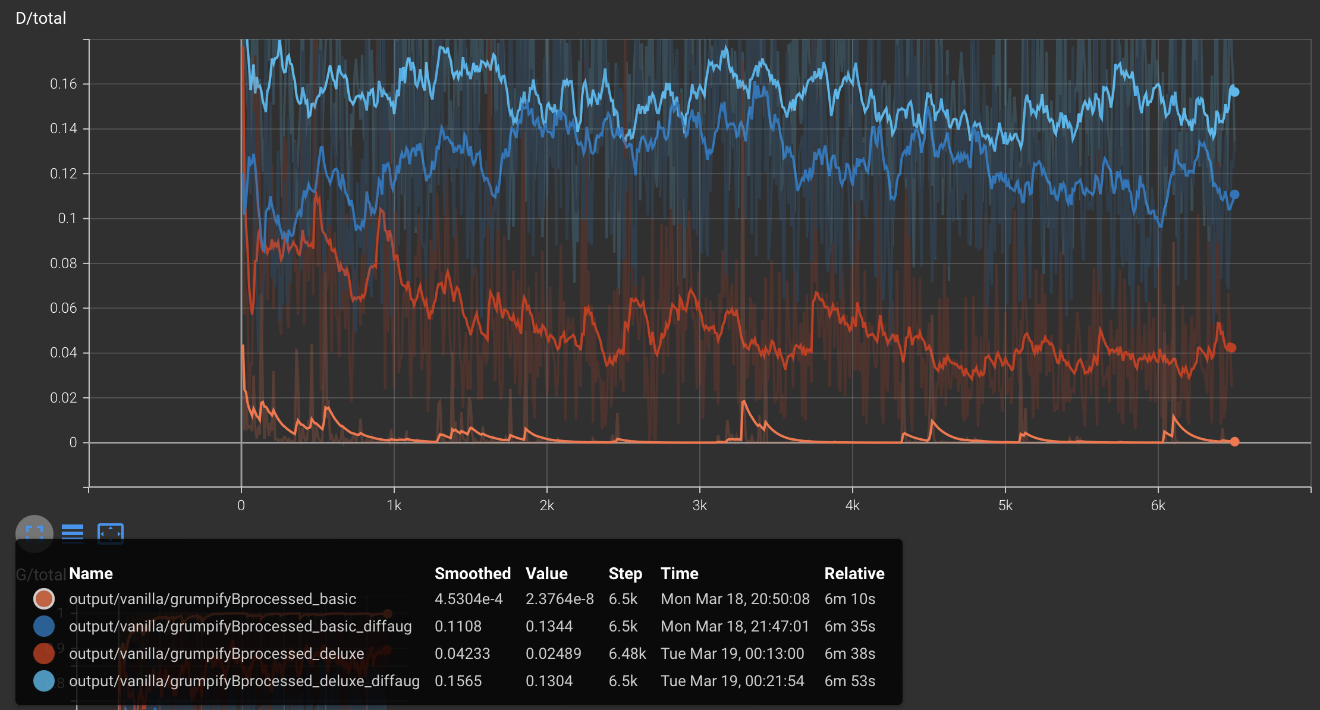Click the Time column header
The height and width of the screenshot is (710, 1320).
pyautogui.click(x=680, y=573)
